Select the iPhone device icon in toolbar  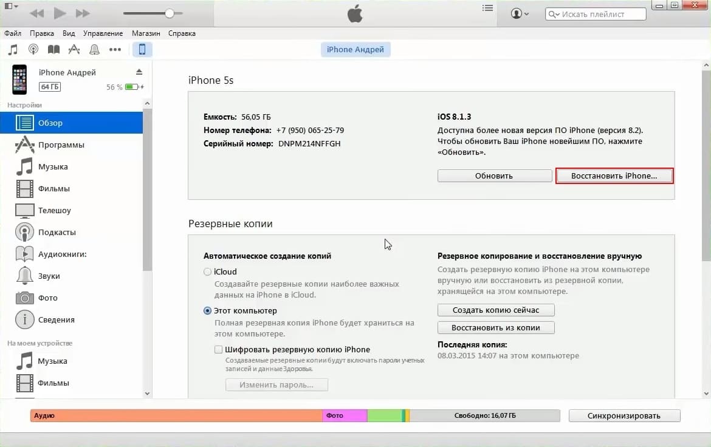[142, 49]
